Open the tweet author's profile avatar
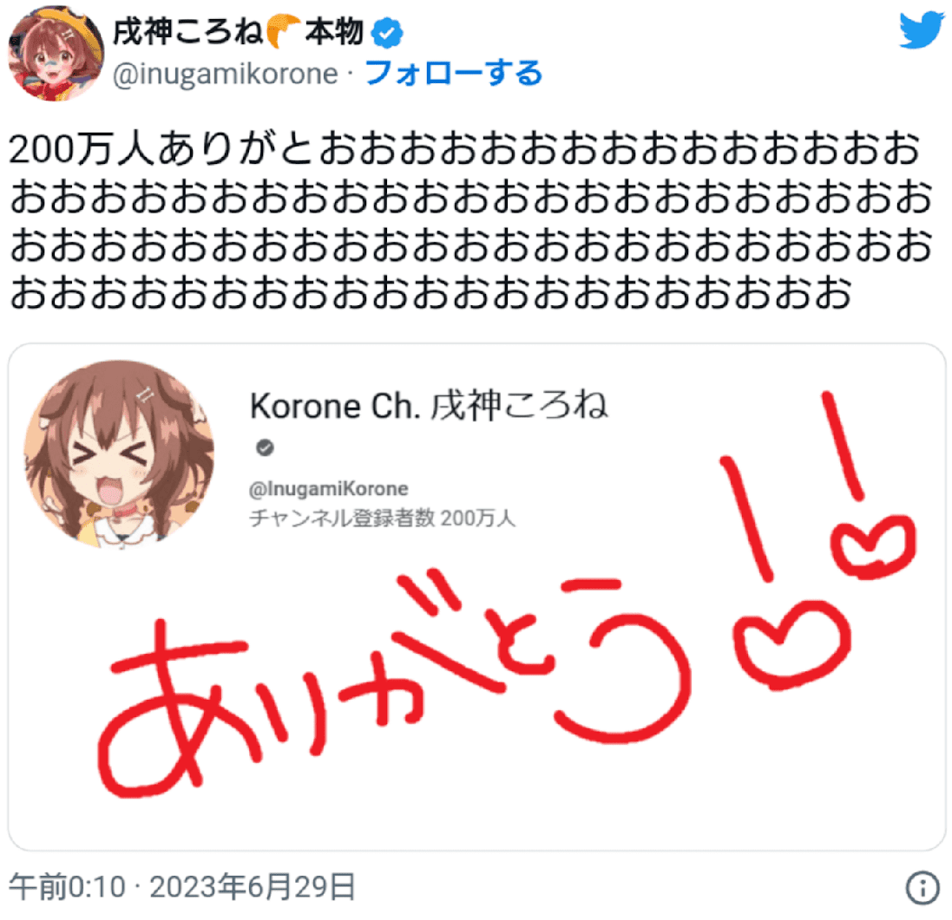 point(56,54)
